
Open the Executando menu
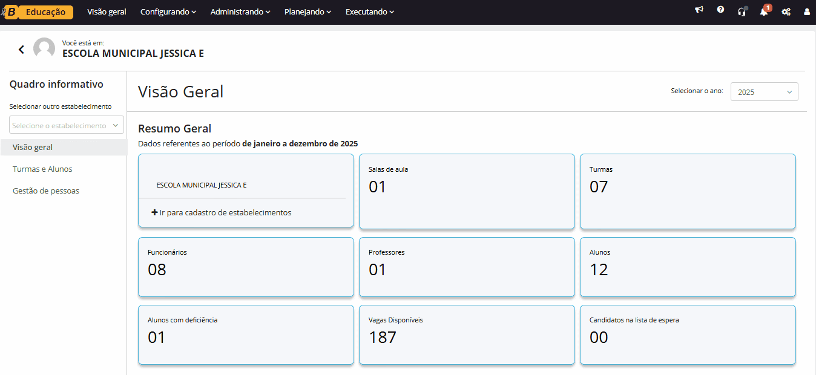pos(369,11)
